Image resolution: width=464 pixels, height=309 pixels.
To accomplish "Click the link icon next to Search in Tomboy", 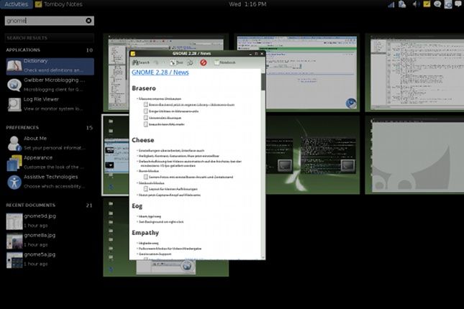I will tap(156, 63).
